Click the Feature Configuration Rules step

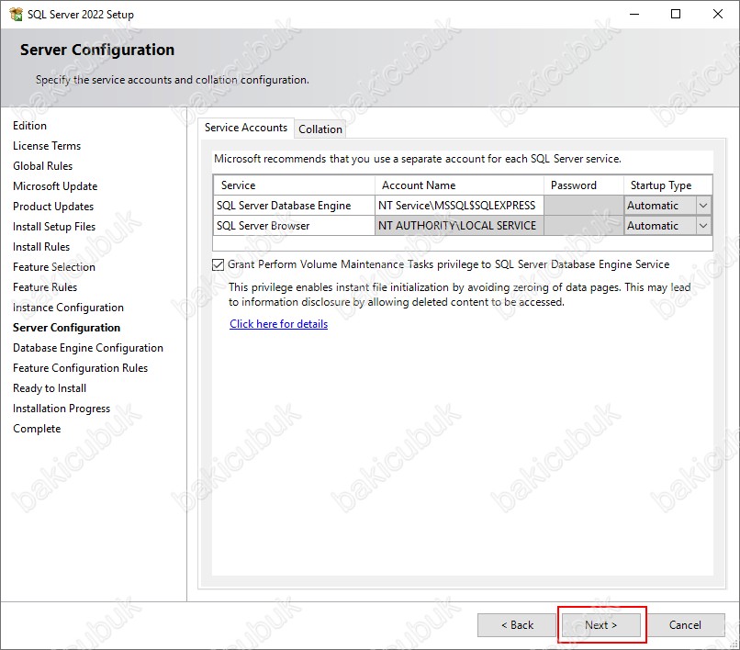pos(80,368)
